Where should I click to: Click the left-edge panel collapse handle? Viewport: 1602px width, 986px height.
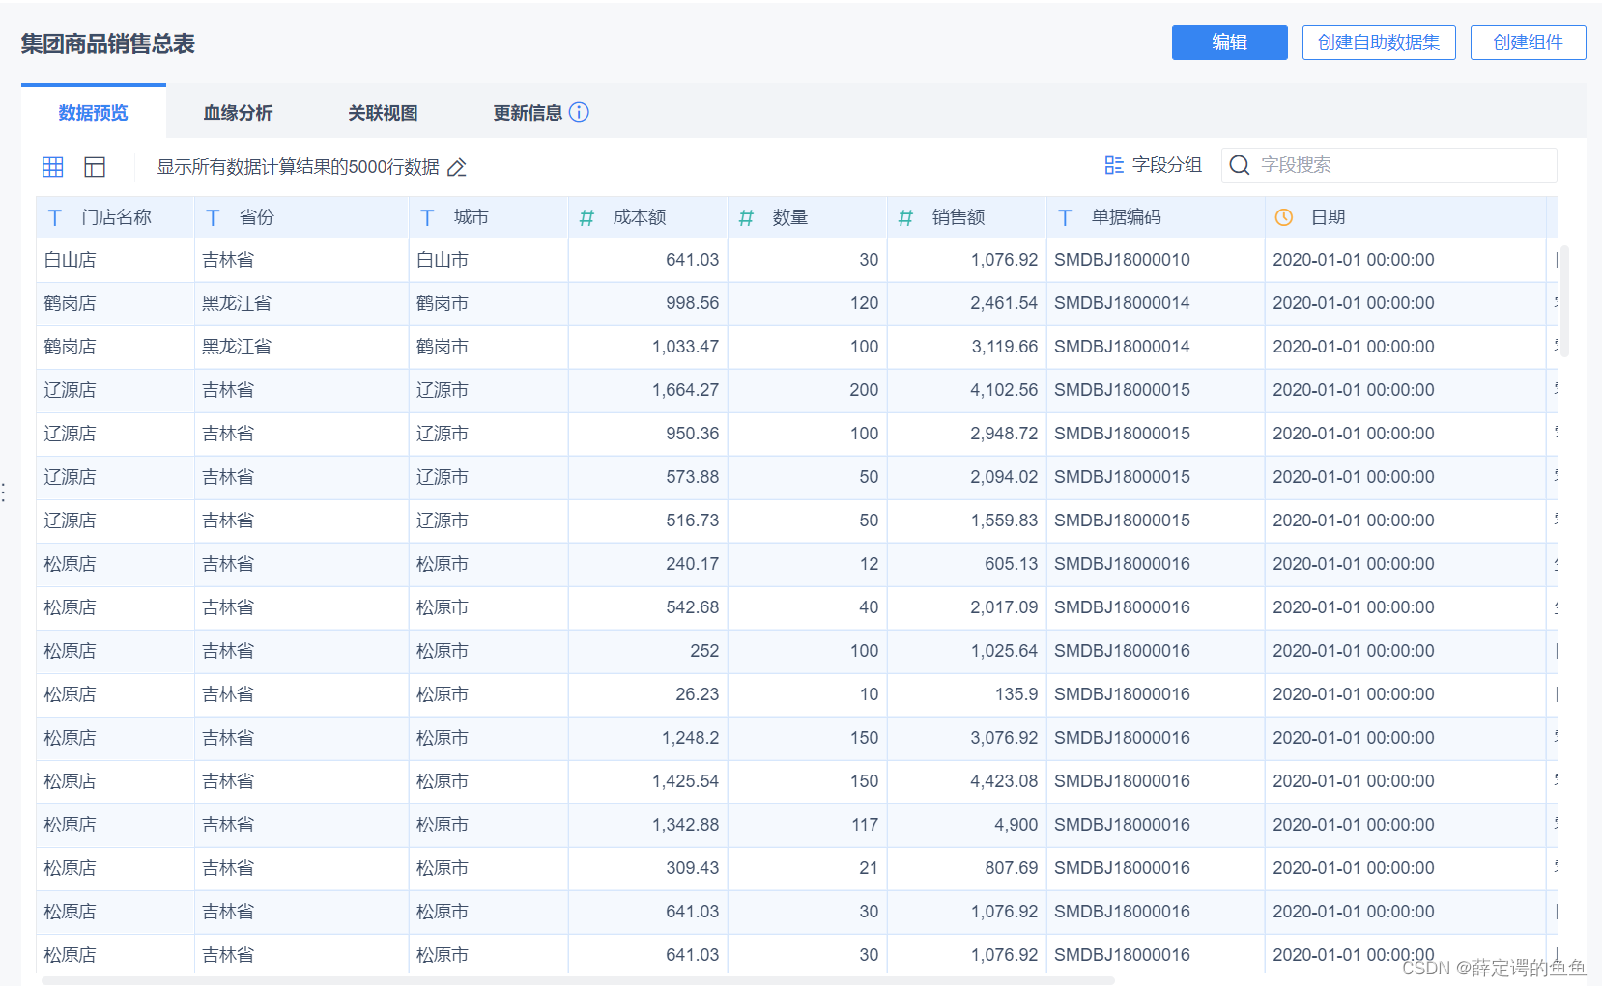4,493
